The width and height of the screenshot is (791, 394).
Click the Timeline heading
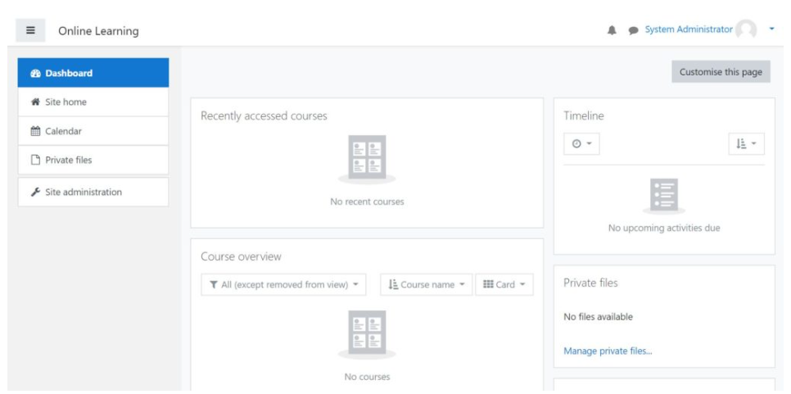click(x=584, y=116)
